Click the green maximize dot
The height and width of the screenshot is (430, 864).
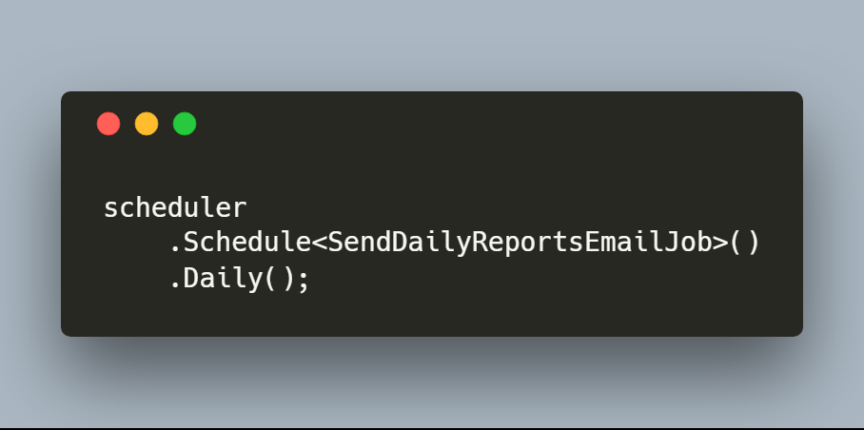185,124
